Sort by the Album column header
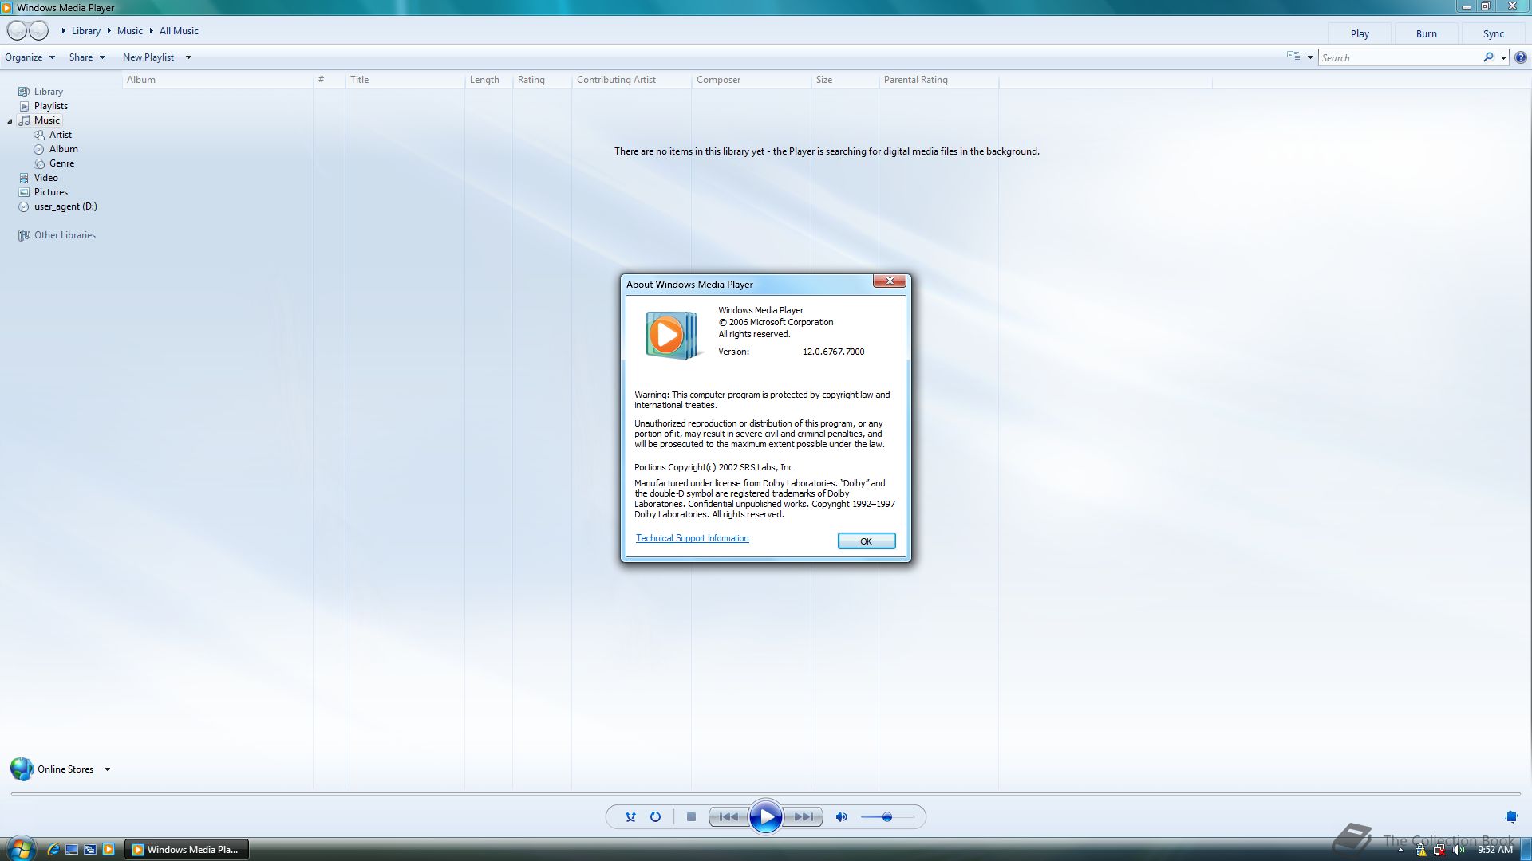The image size is (1532, 861). pyautogui.click(x=217, y=80)
